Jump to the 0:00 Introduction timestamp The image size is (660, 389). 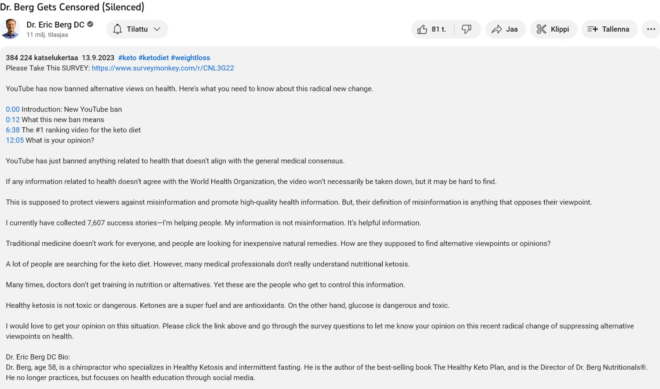13,109
